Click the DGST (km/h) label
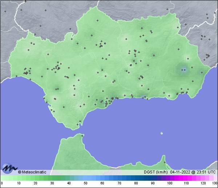218x188 pixels. tap(156, 172)
